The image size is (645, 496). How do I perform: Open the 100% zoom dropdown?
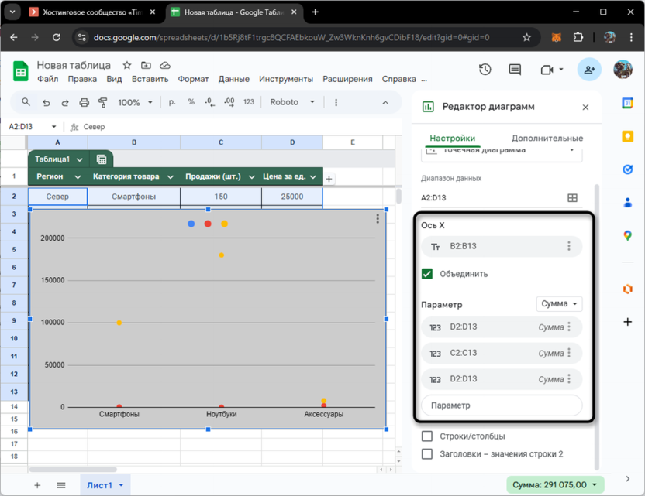coord(135,102)
